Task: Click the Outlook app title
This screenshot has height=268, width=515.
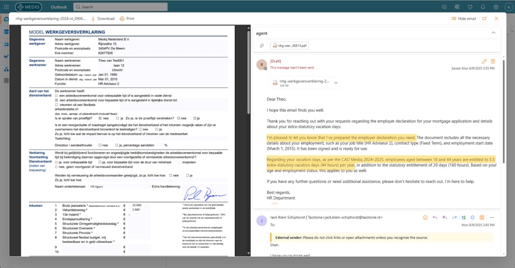Action: tap(59, 7)
